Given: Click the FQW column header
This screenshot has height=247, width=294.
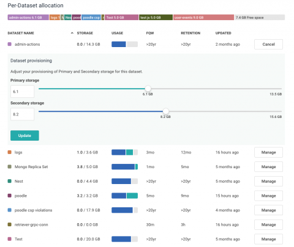Looking at the screenshot, I should click(150, 33).
